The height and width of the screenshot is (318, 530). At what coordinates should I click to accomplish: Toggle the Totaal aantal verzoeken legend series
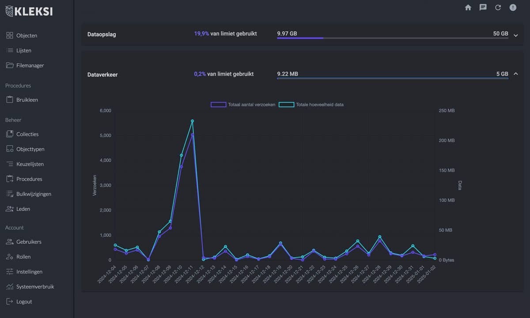(x=243, y=105)
